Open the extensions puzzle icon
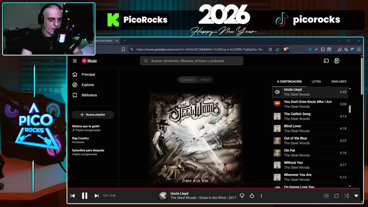The height and width of the screenshot is (207, 368). click(x=323, y=49)
